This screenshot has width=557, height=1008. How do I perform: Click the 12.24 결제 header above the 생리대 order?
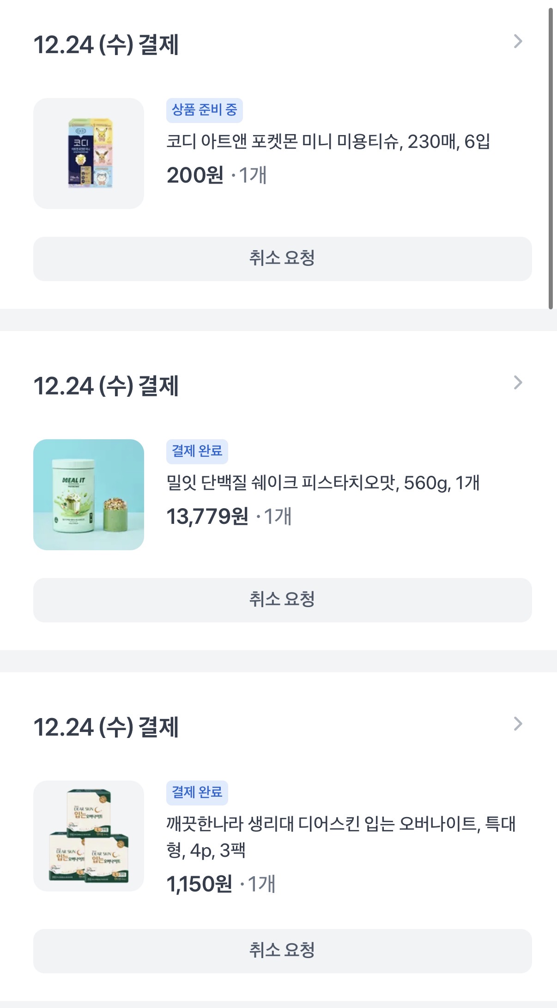click(x=106, y=727)
